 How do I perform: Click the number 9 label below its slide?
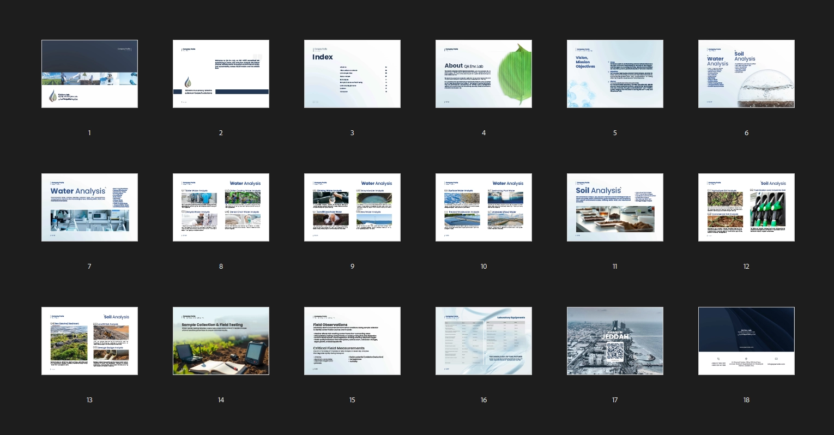[x=352, y=267]
